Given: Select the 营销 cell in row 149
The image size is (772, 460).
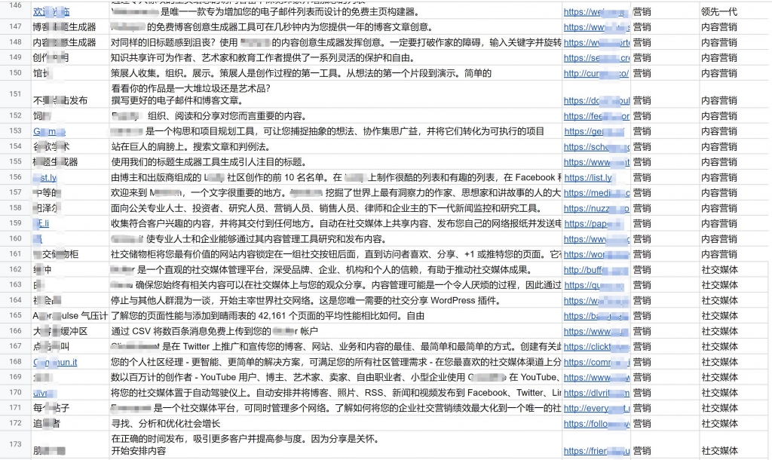Looking at the screenshot, I should [x=665, y=57].
